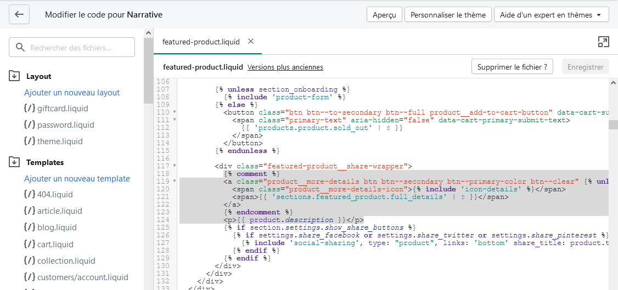
Task: Click the back arrow button
Action: coord(20,15)
